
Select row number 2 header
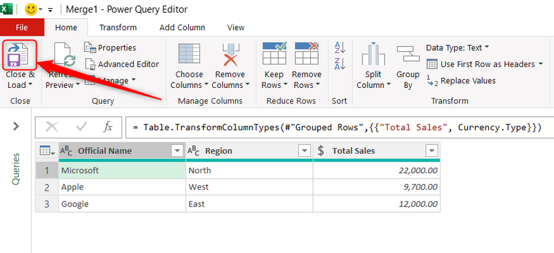coord(47,187)
